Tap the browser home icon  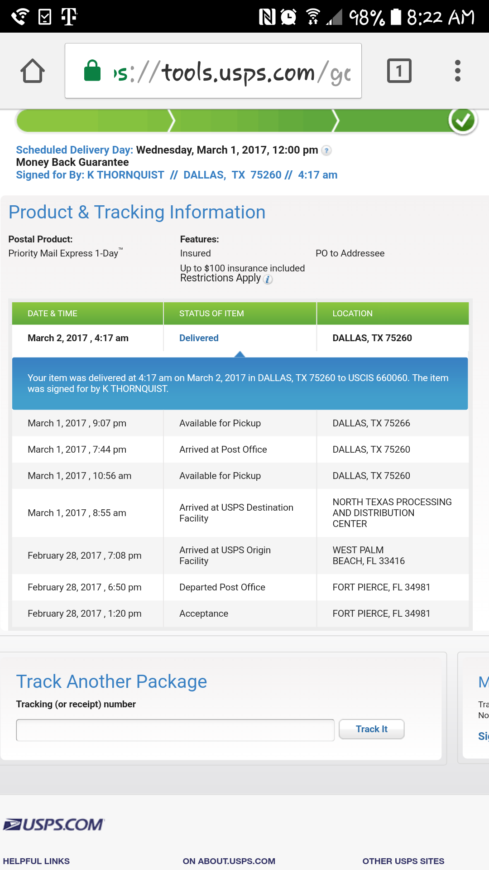point(33,71)
